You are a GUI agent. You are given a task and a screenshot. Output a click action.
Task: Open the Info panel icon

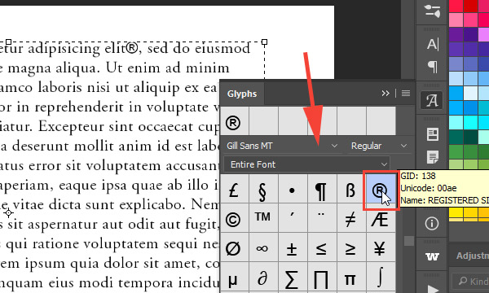(432, 223)
